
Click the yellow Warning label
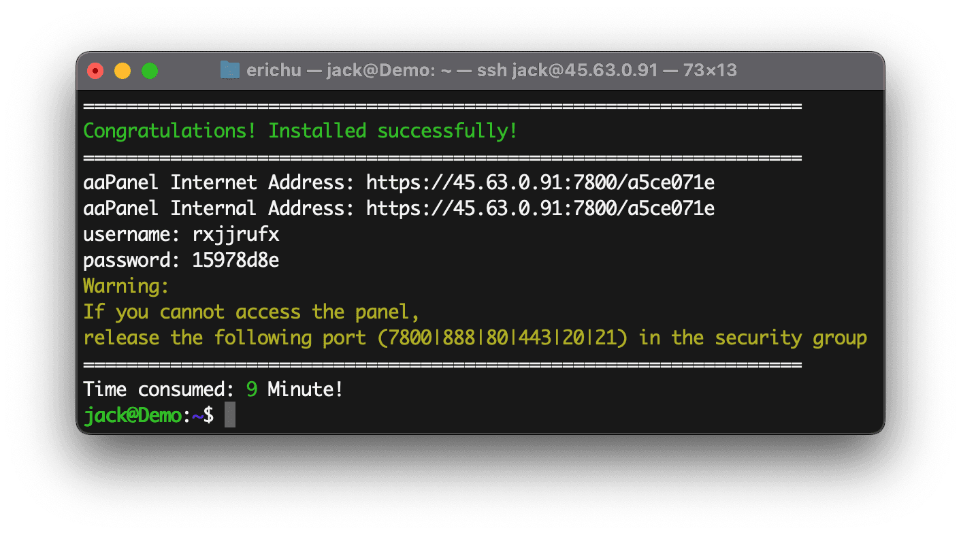click(x=125, y=285)
